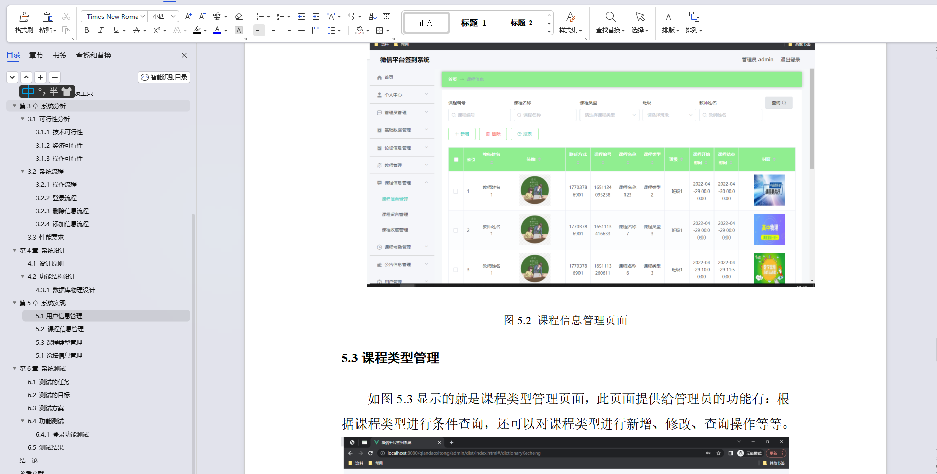Increase font size with the A+ icon

(x=188, y=16)
